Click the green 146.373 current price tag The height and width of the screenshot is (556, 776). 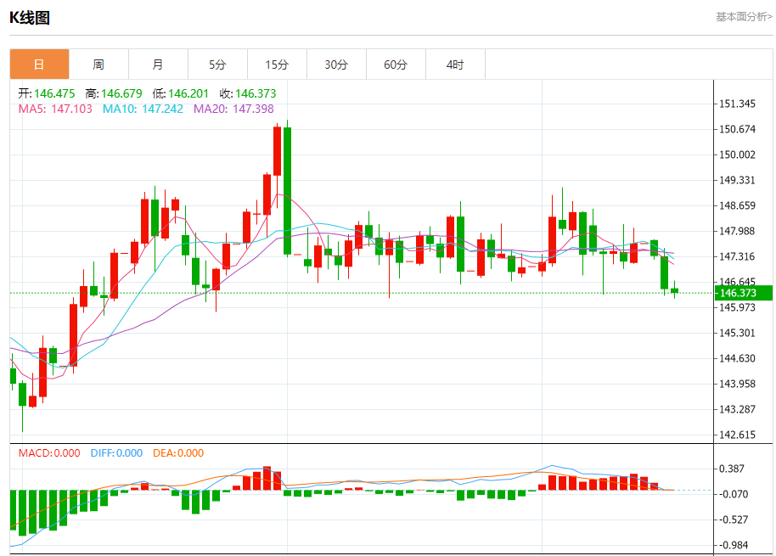coord(743,293)
